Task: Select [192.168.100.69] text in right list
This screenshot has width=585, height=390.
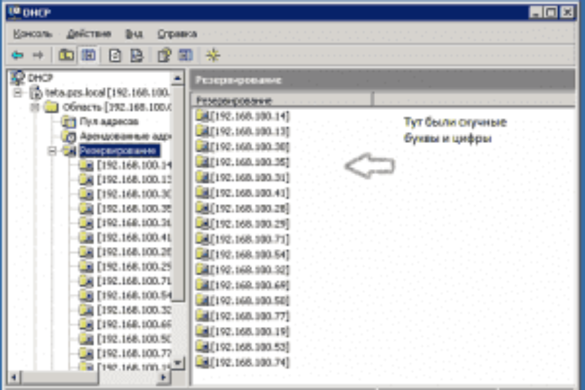Action: pyautogui.click(x=249, y=285)
